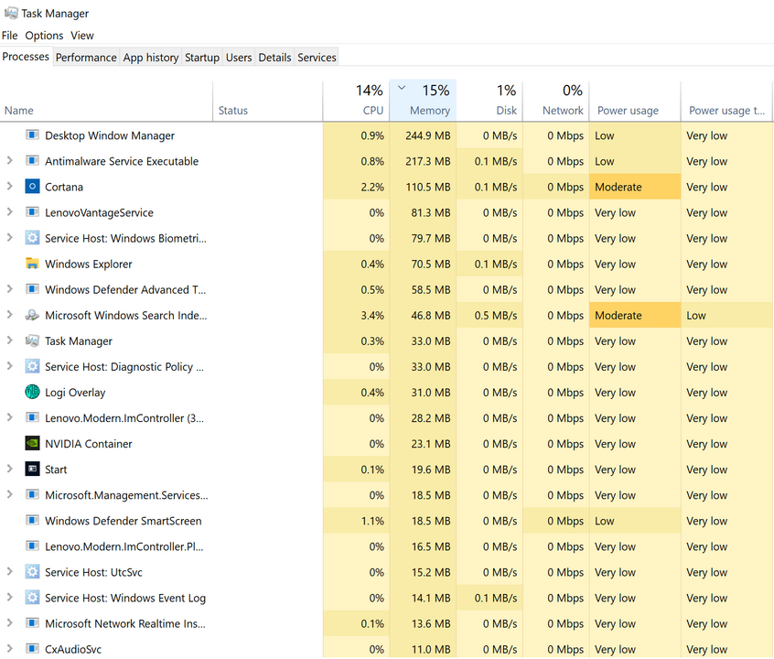Expand the CxAudioSvc process entry
774x659 pixels.
pos(9,649)
